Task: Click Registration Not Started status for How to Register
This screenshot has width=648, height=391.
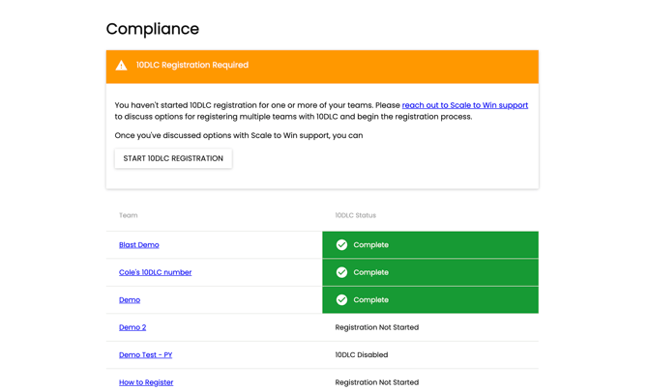Action: pos(377,382)
